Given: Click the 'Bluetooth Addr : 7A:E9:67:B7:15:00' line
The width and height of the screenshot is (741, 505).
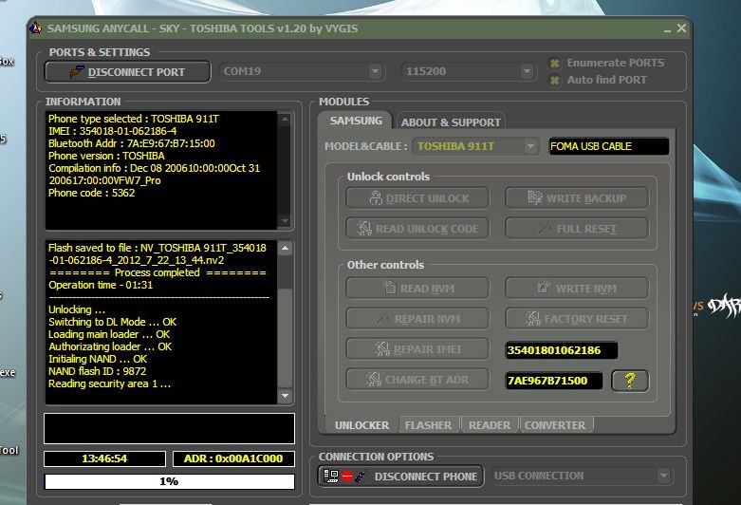Looking at the screenshot, I should coord(131,143).
